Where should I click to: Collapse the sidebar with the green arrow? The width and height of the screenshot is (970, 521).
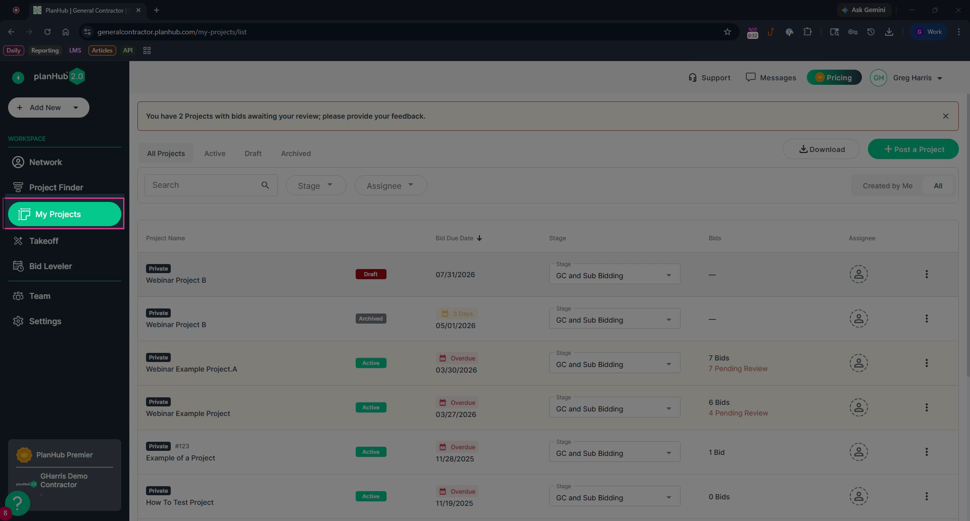18,77
